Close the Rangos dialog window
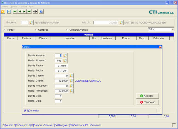The height and width of the screenshot is (129, 178). 160,47
